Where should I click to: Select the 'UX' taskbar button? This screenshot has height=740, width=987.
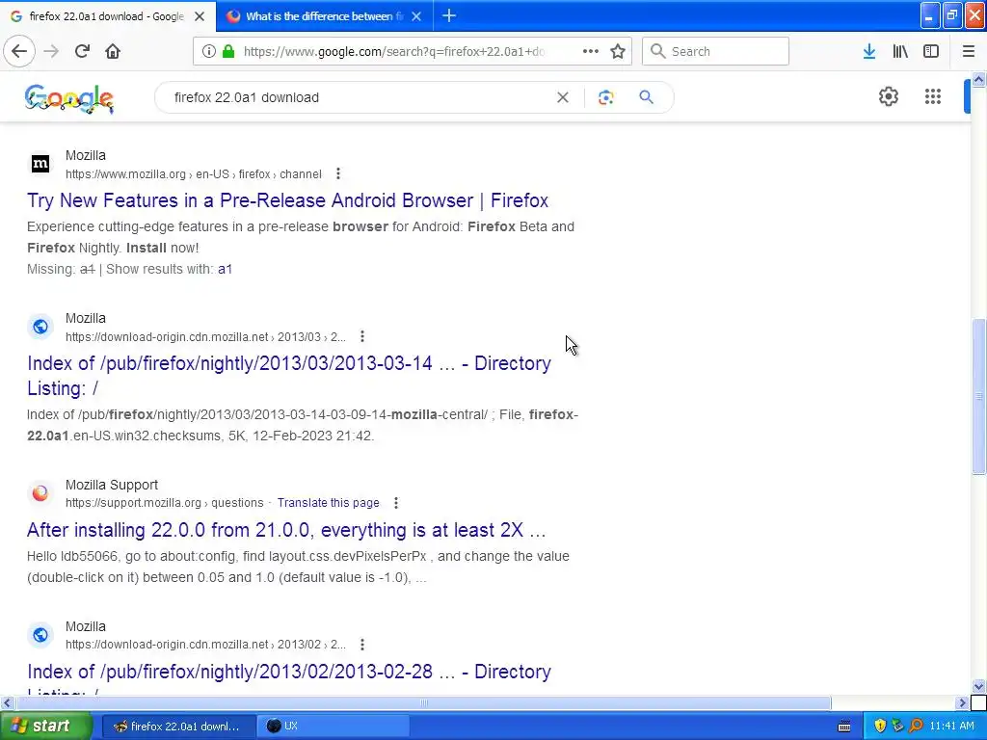tap(333, 727)
